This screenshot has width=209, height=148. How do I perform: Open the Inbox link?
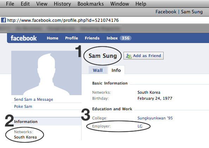pos(112,38)
